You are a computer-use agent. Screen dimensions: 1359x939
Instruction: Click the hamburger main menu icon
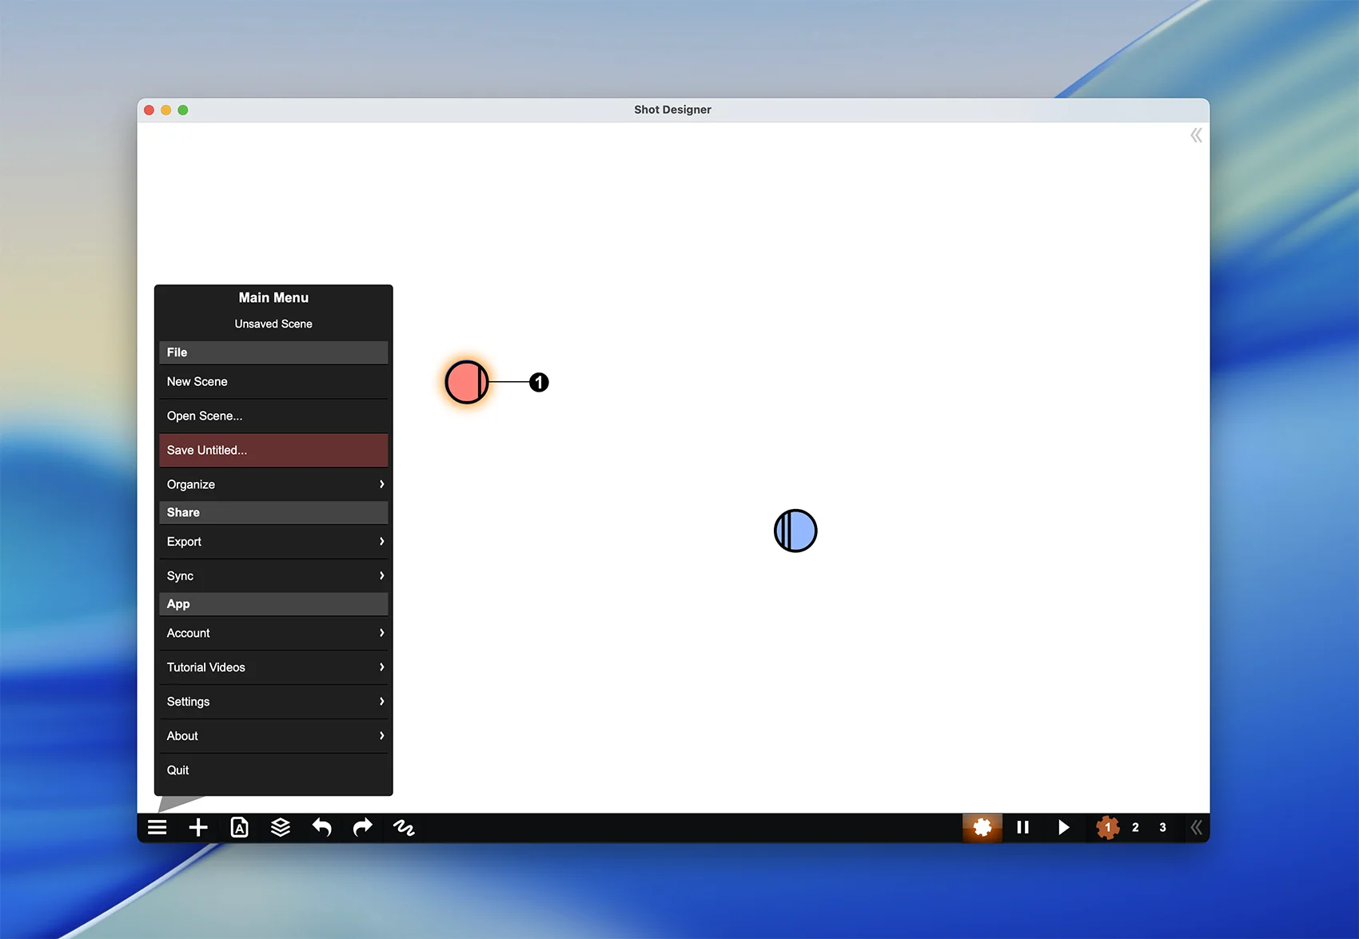(x=157, y=827)
